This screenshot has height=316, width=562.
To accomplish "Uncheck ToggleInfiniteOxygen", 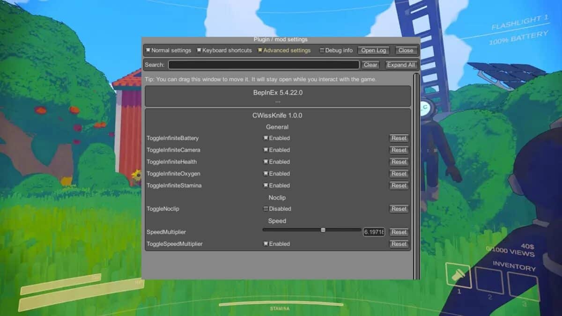I will coord(266,173).
